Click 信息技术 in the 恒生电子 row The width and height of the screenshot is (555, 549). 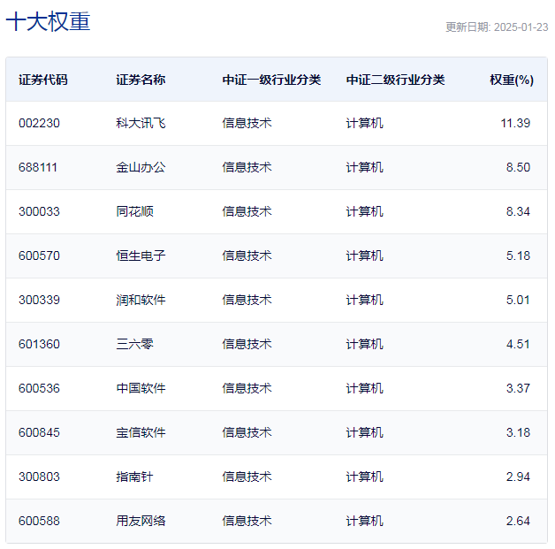pos(247,255)
